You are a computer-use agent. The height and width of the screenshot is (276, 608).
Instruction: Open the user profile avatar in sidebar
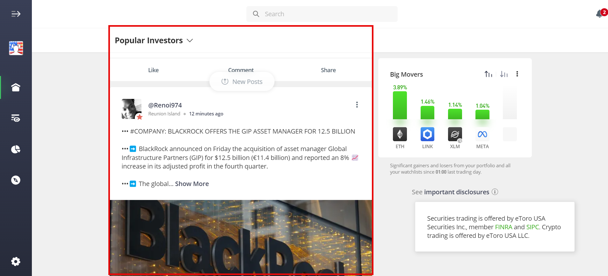click(x=16, y=48)
